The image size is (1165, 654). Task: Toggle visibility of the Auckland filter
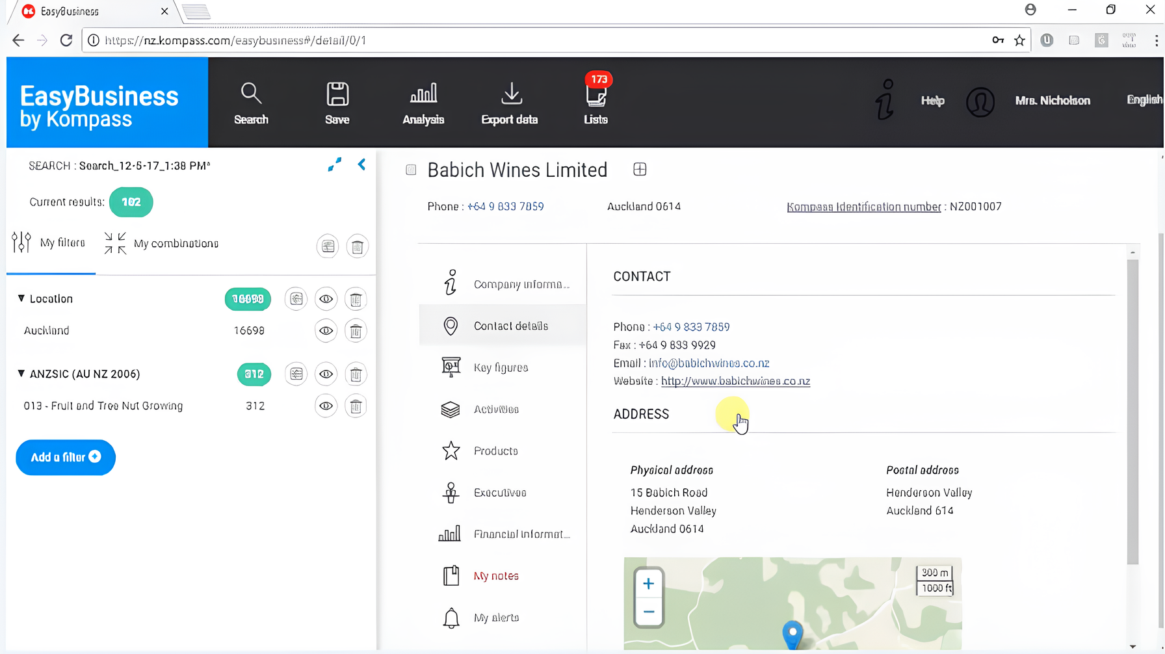point(326,332)
